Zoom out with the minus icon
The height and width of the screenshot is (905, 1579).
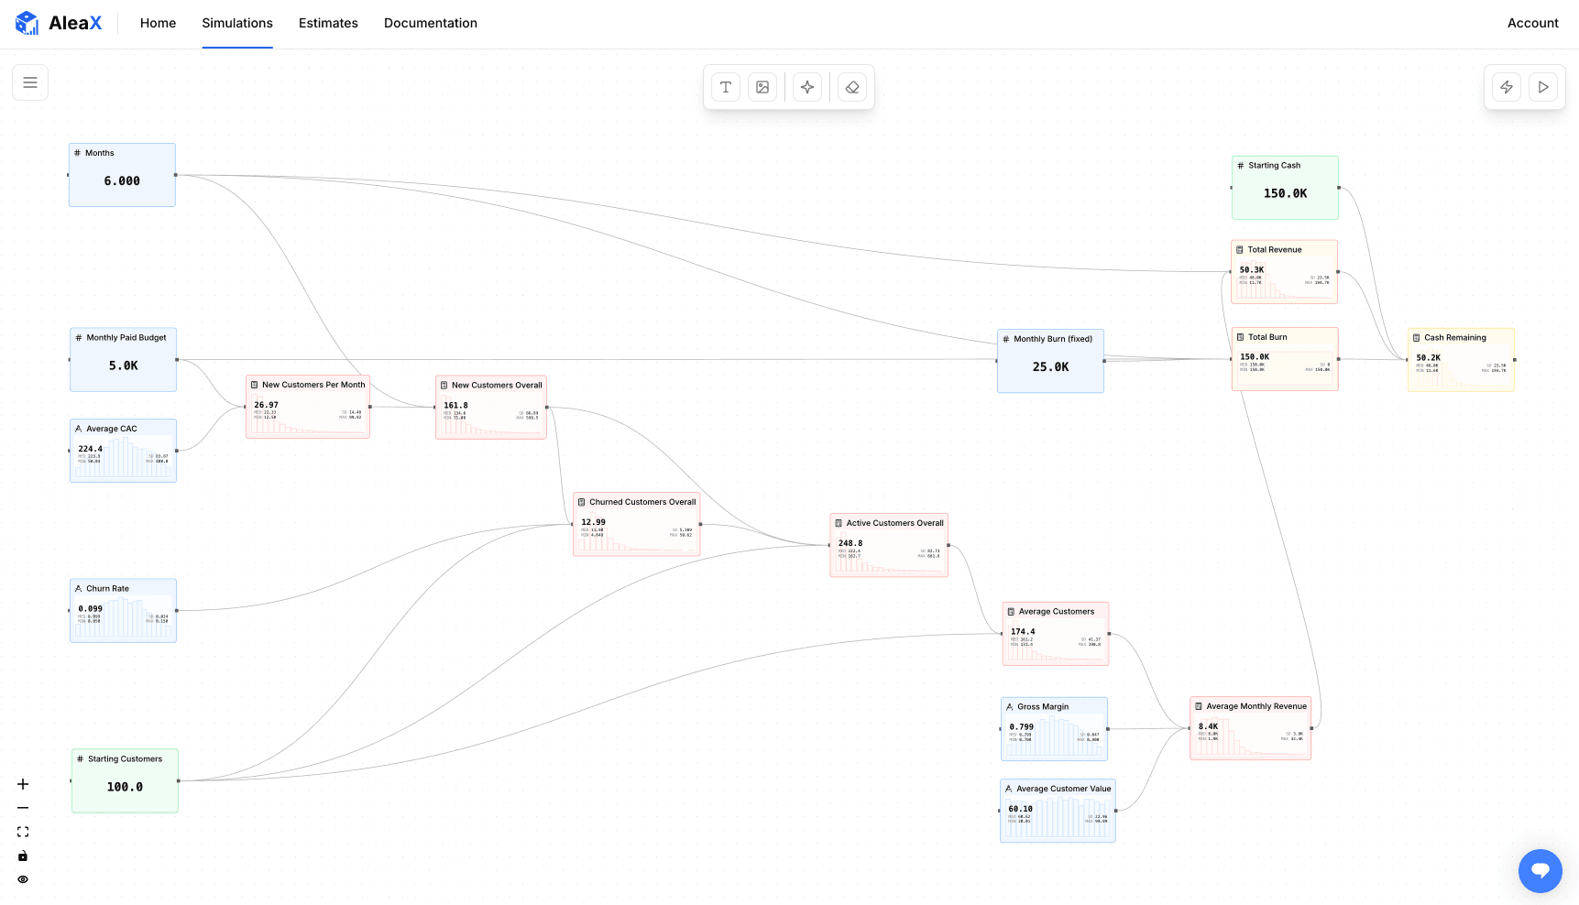23,808
